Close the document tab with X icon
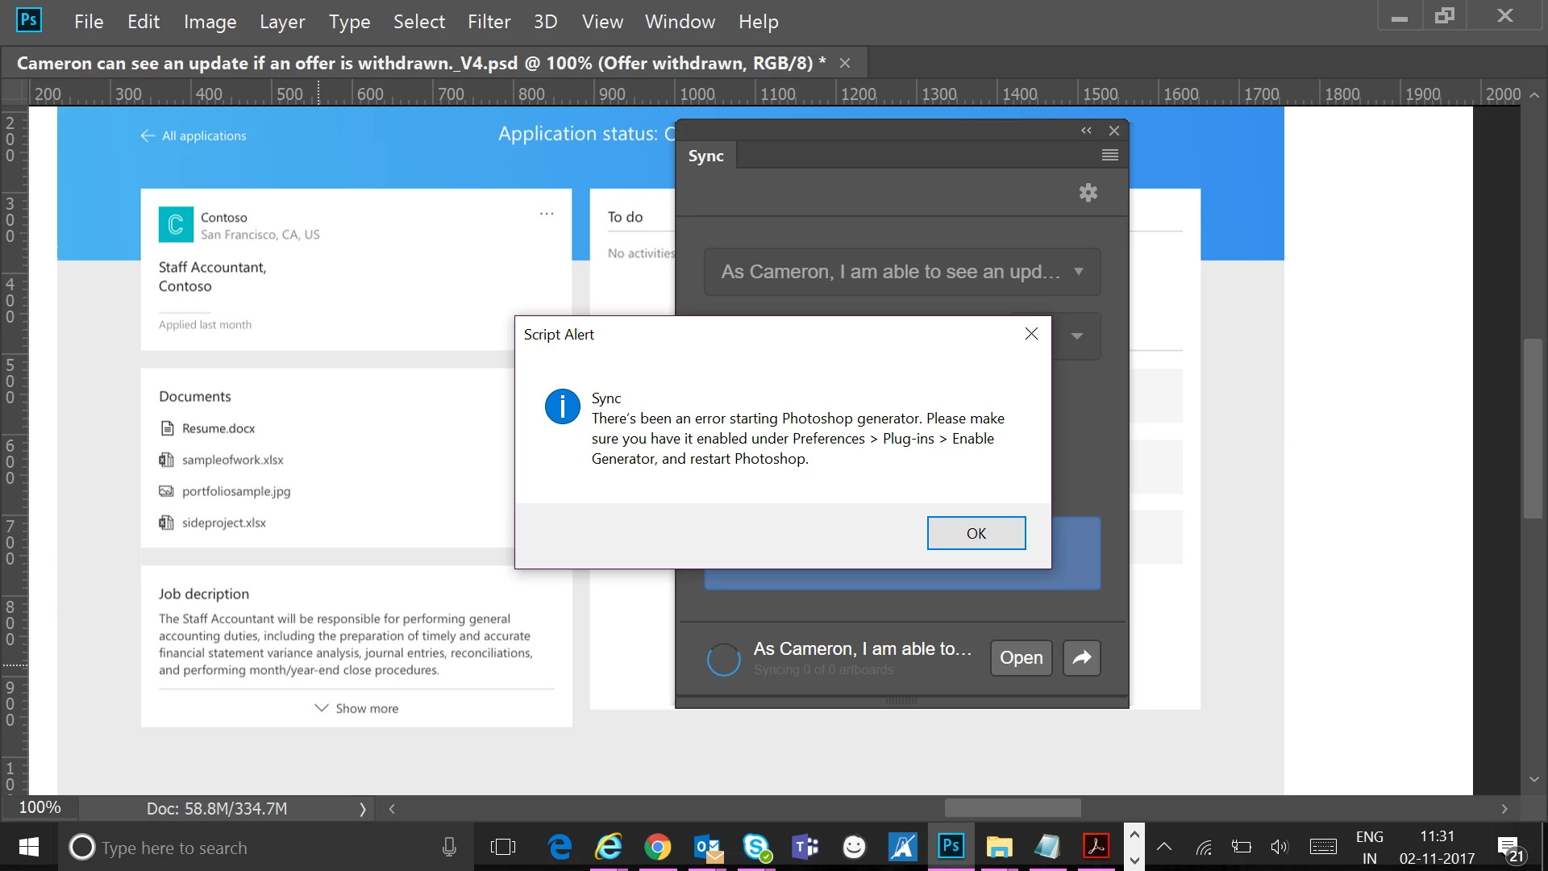Screen dimensions: 1548x871 [845, 63]
